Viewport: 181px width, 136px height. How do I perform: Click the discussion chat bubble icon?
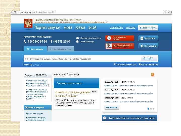pyautogui.click(x=105, y=118)
